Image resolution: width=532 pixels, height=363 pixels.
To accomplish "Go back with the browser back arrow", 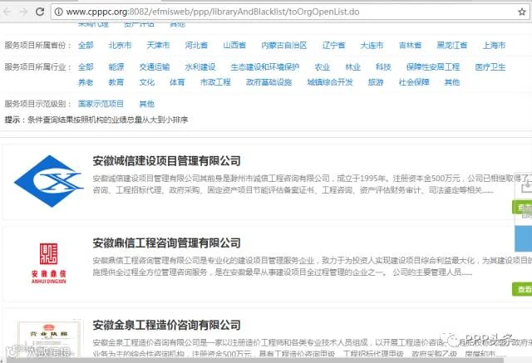I will 7,12.
